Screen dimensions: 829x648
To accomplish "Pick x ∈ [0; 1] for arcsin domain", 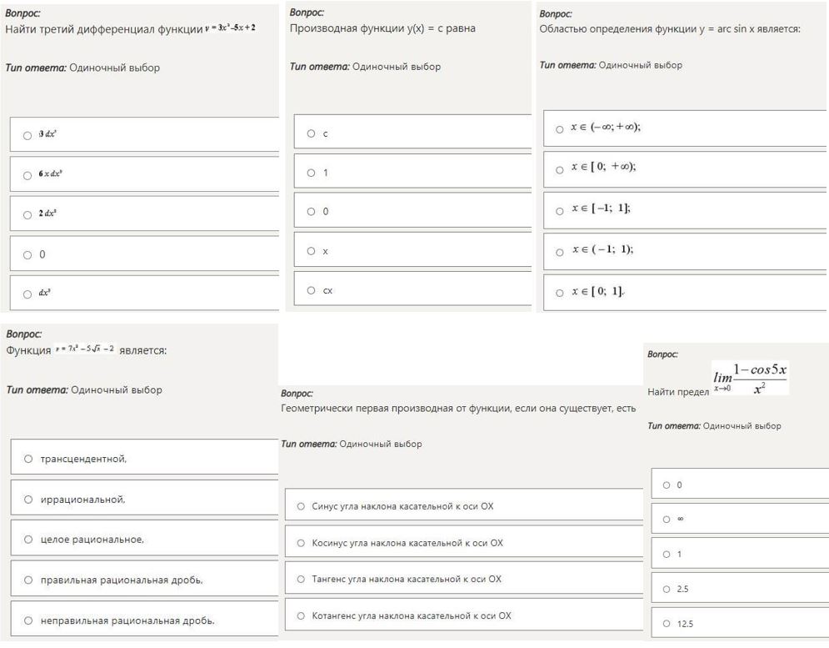I will pyautogui.click(x=560, y=292).
